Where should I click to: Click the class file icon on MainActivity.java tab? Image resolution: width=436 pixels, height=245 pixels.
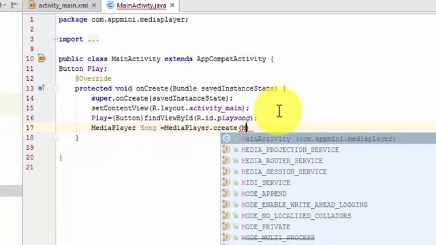coord(110,5)
